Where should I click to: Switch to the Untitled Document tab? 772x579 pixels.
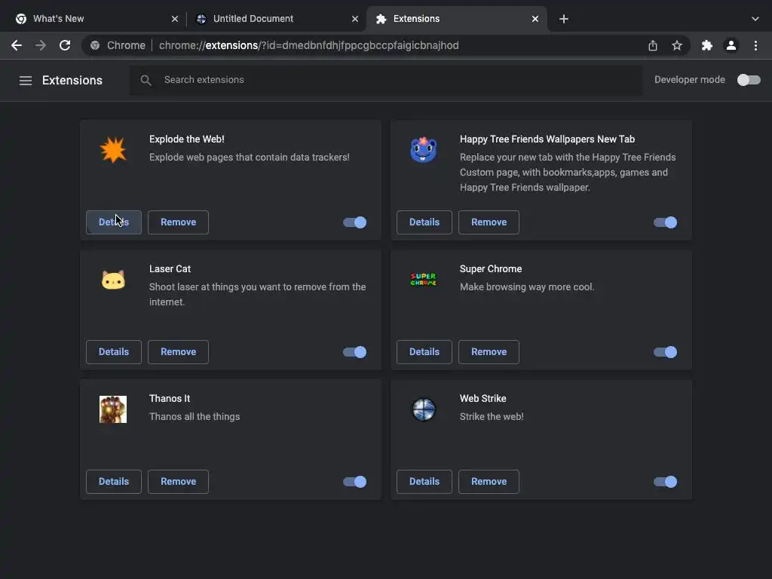point(276,19)
